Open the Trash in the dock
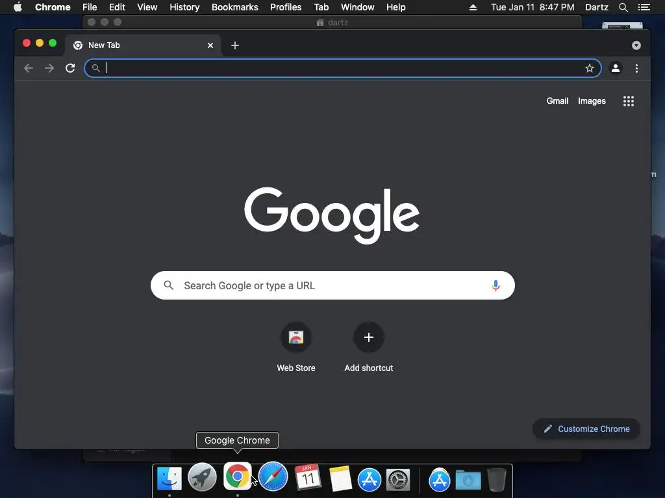Screen dimensions: 665x498 (x=496, y=479)
